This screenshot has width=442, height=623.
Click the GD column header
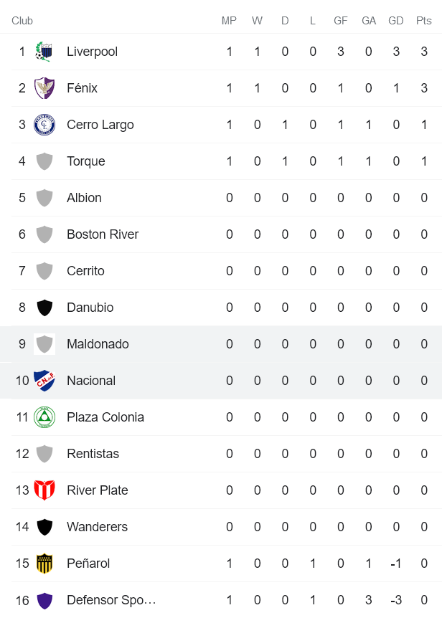(396, 21)
